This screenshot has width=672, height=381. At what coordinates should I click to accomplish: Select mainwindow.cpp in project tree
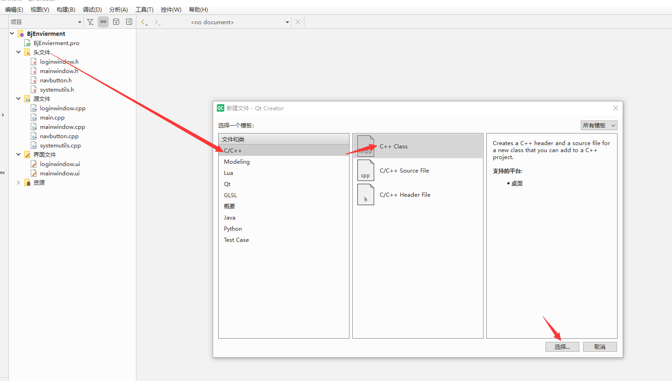[x=62, y=127]
